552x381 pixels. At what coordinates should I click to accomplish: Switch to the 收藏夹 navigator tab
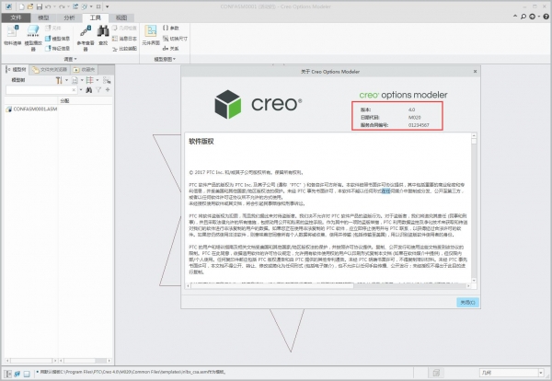84,69
